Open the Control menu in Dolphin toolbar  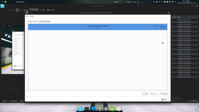(x=51, y=10)
